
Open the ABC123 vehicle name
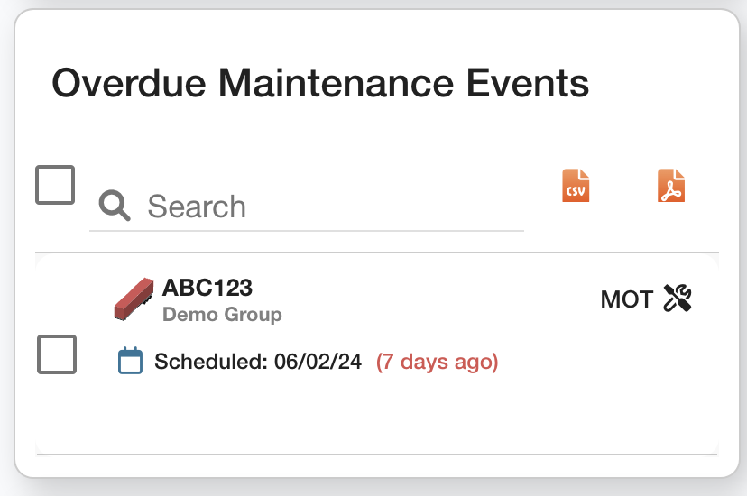click(207, 288)
